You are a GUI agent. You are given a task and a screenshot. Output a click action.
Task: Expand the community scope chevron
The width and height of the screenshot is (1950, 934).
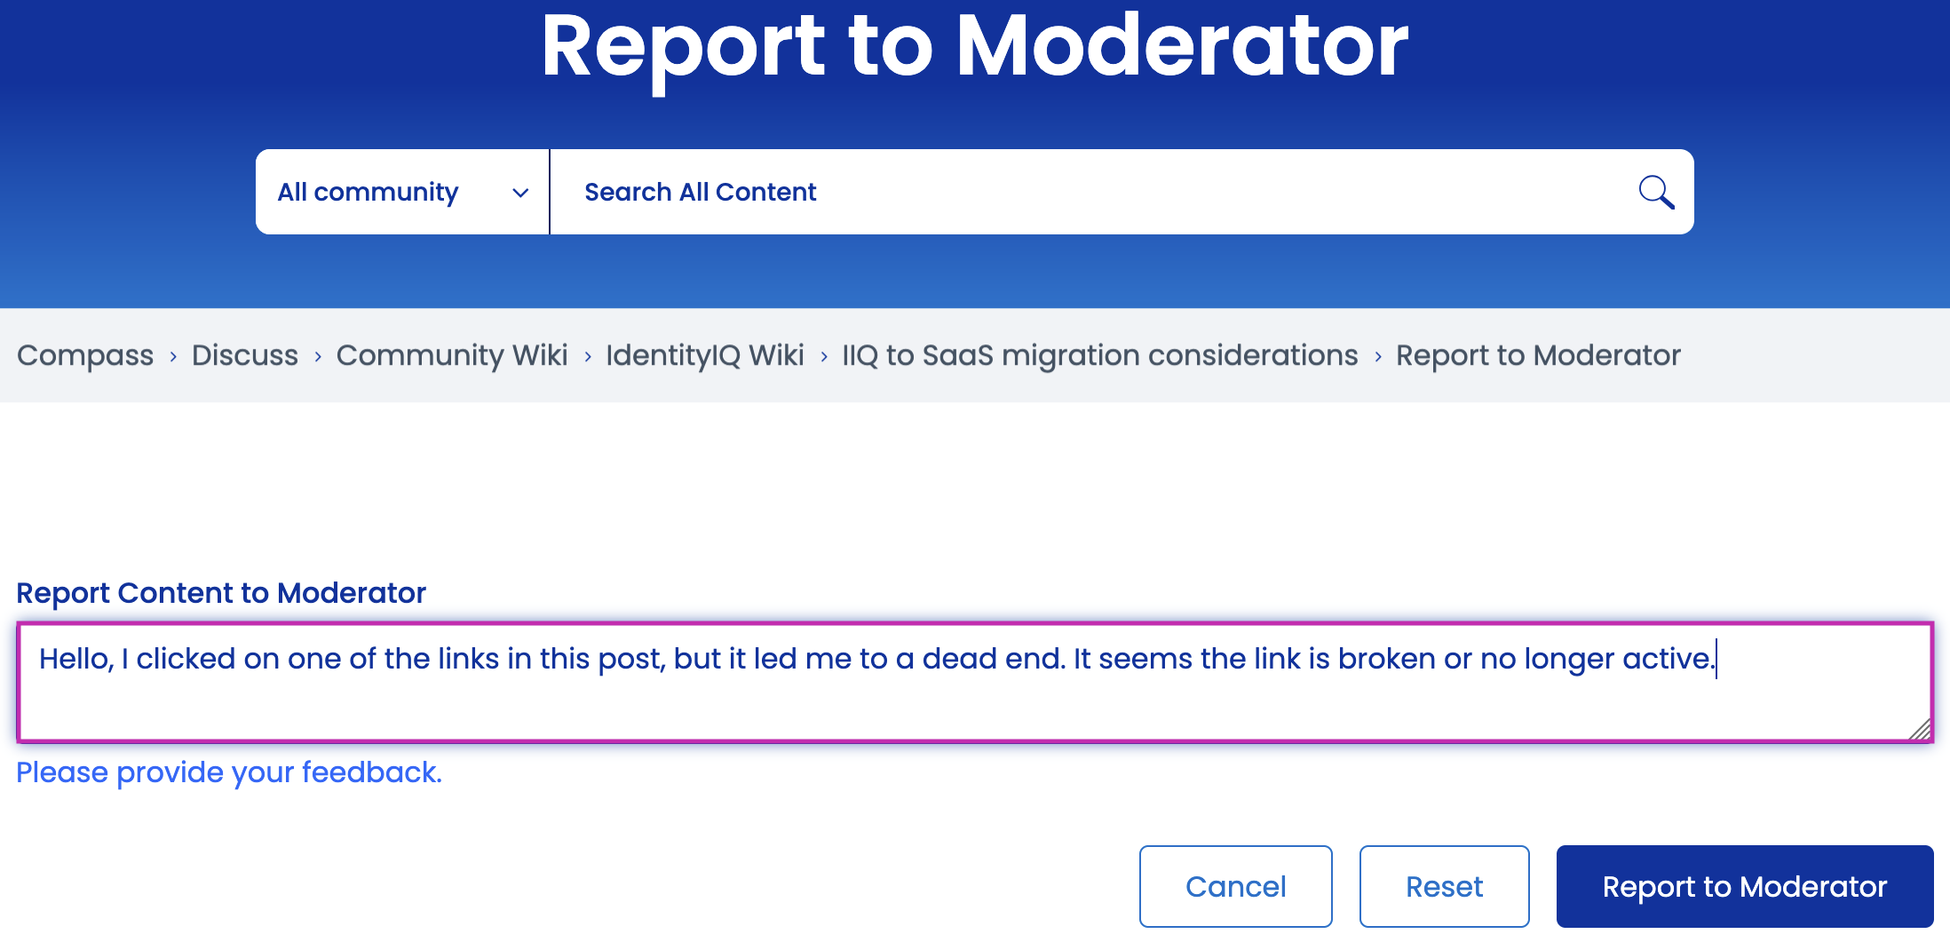click(520, 192)
